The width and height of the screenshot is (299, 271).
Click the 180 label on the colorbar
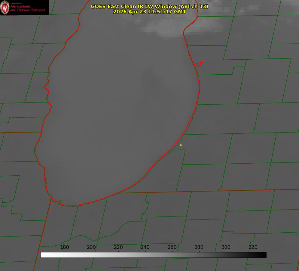pyautogui.click(x=64, y=247)
